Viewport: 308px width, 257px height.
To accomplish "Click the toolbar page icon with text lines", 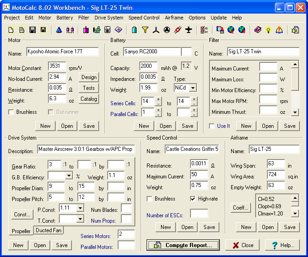I will pos(22,30).
